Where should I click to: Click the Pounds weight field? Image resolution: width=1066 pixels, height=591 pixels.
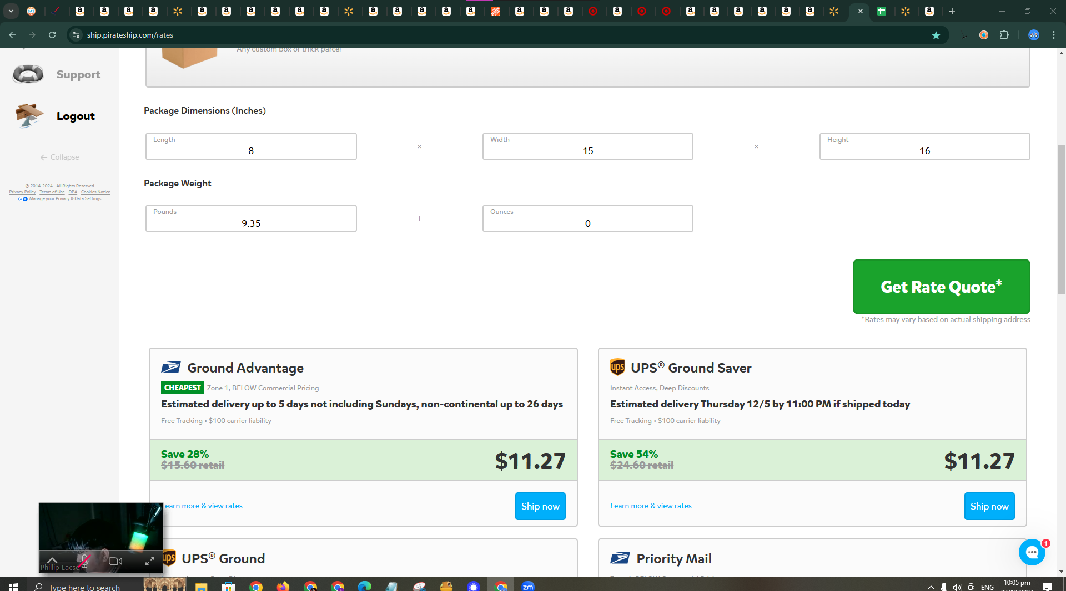251,218
